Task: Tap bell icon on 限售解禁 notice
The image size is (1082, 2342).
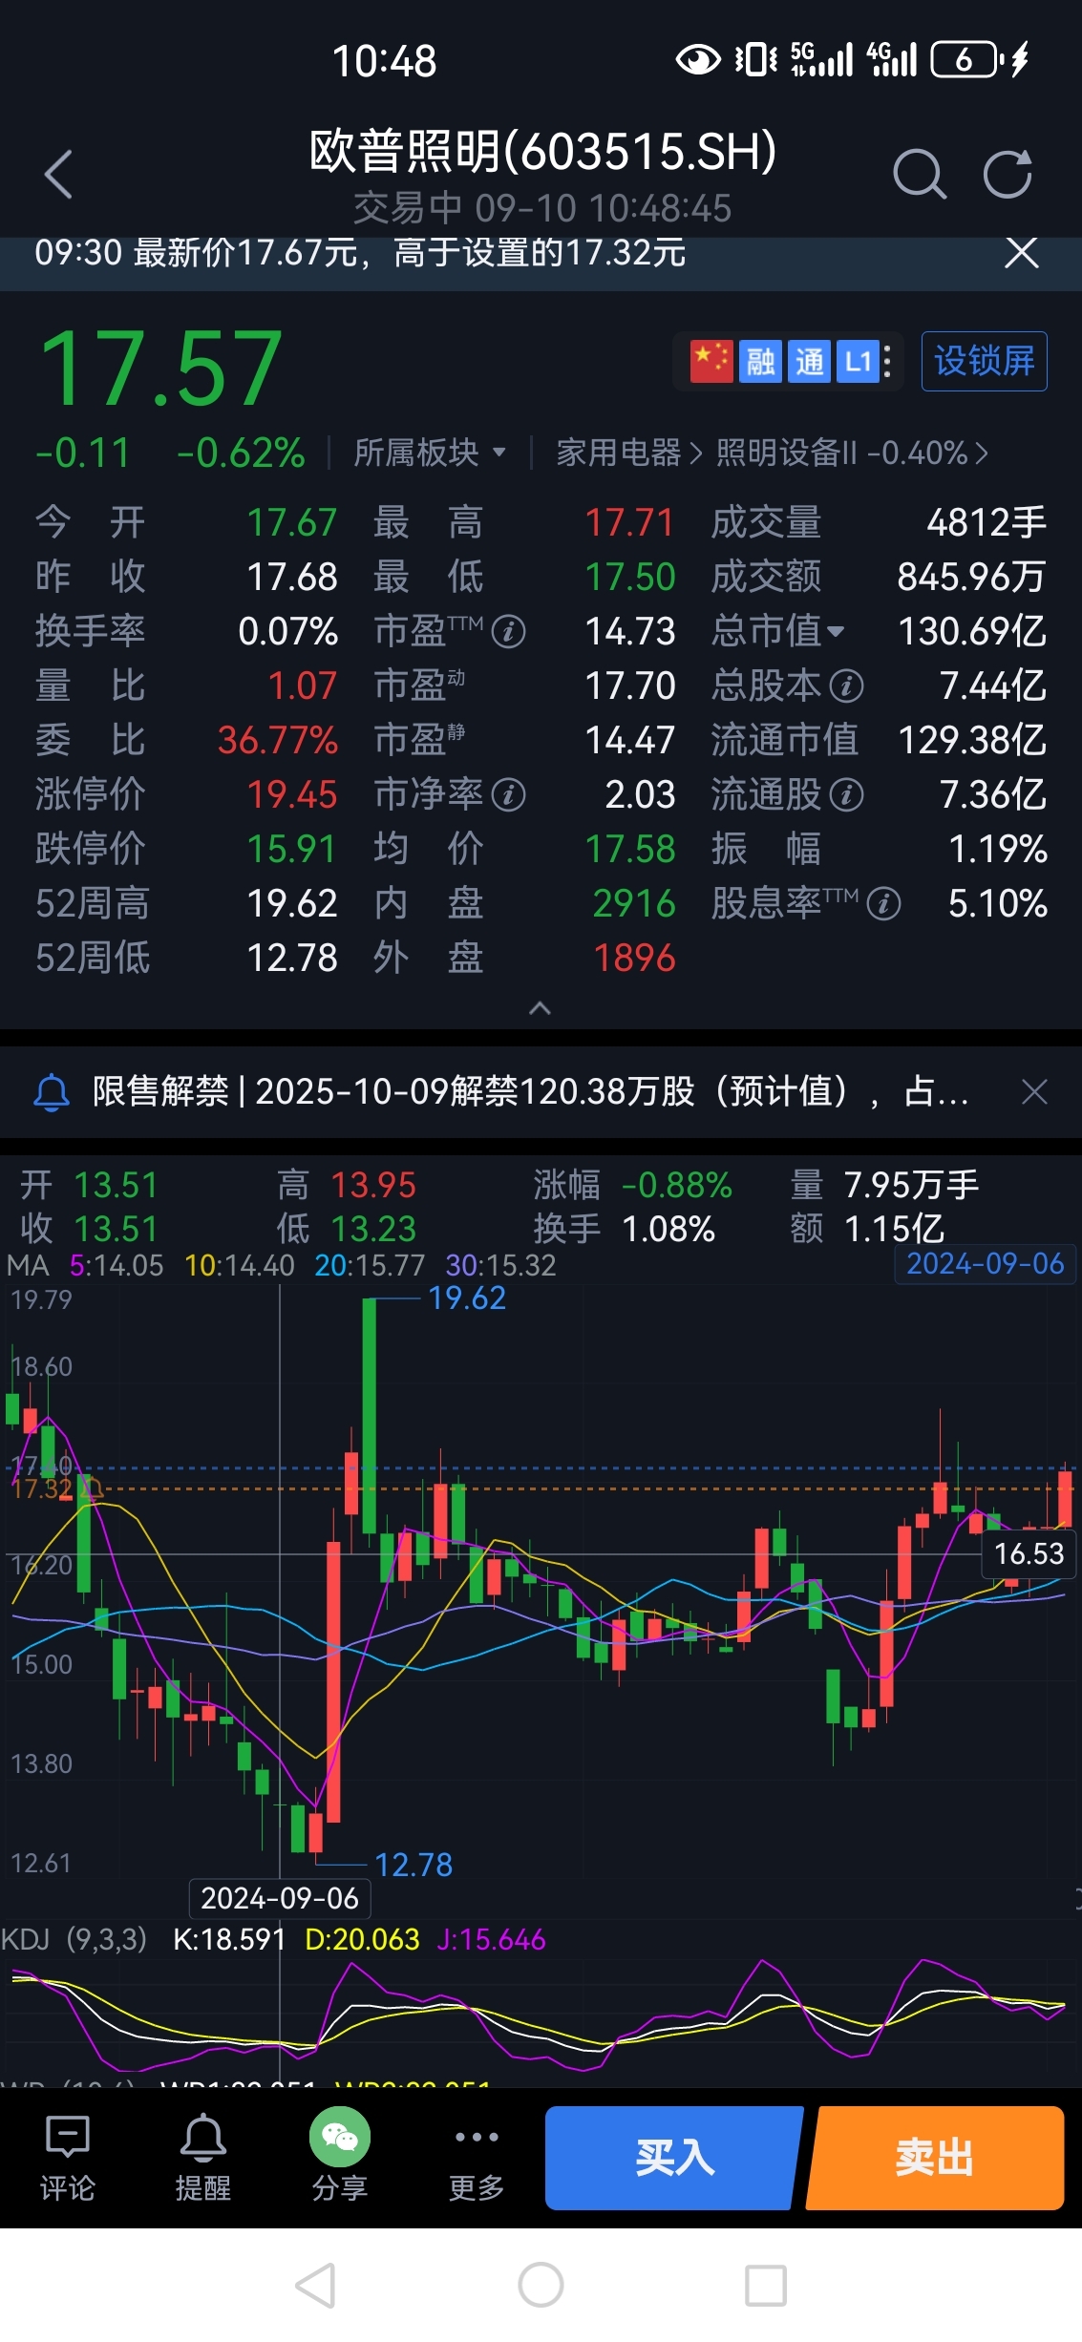Action: (x=52, y=1091)
